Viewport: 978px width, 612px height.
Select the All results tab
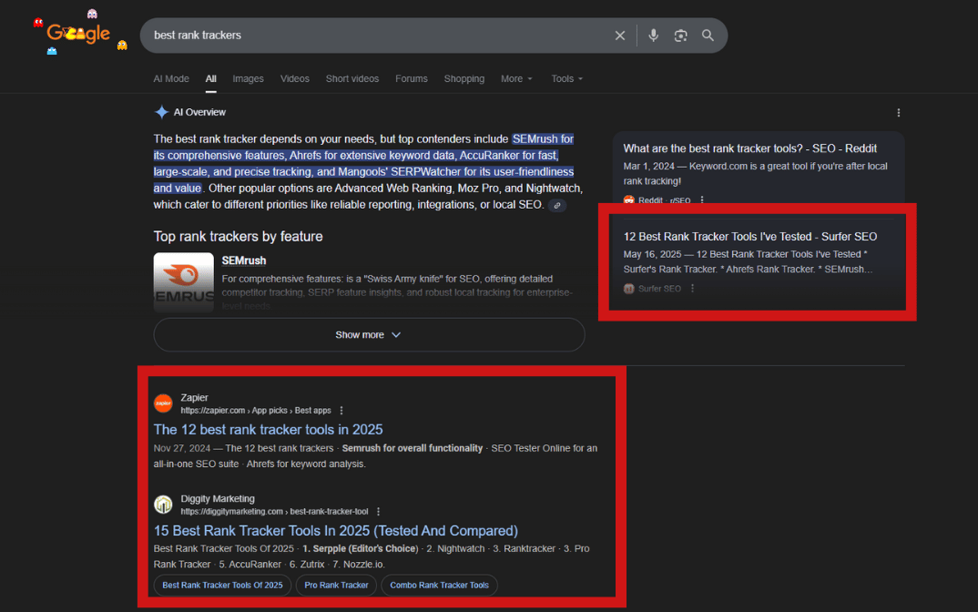coord(211,78)
